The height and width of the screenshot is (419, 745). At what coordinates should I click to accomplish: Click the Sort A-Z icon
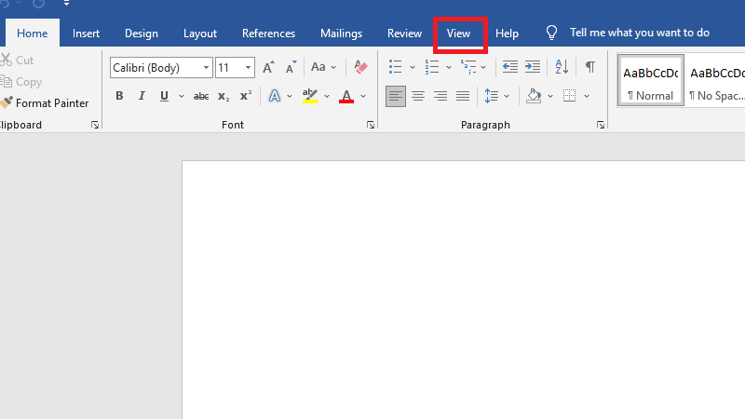point(562,67)
